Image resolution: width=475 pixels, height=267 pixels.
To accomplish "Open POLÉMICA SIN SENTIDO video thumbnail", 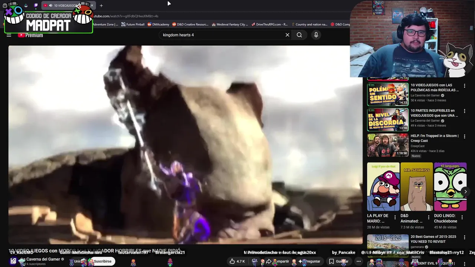I will pos(388,94).
